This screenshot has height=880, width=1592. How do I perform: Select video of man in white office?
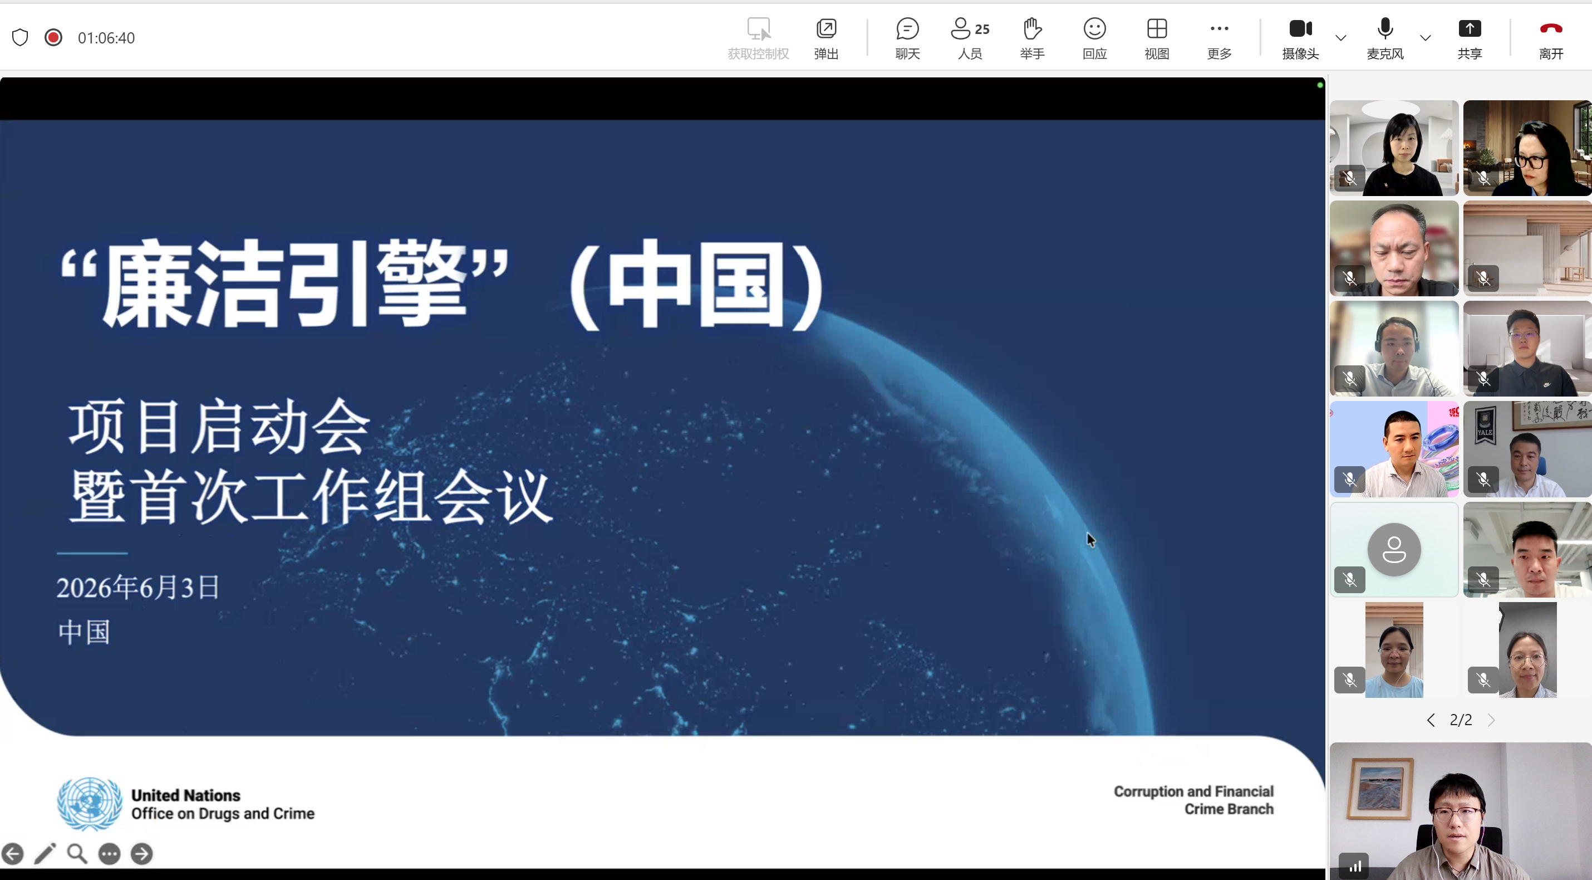pyautogui.click(x=1528, y=550)
